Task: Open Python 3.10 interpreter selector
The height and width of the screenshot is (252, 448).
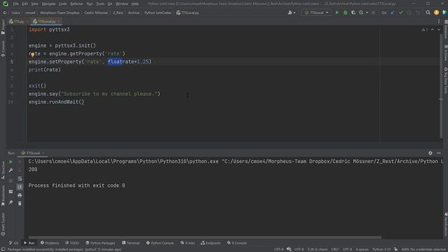Action: (x=381, y=249)
